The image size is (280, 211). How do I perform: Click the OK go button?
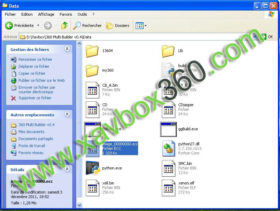click(267, 37)
